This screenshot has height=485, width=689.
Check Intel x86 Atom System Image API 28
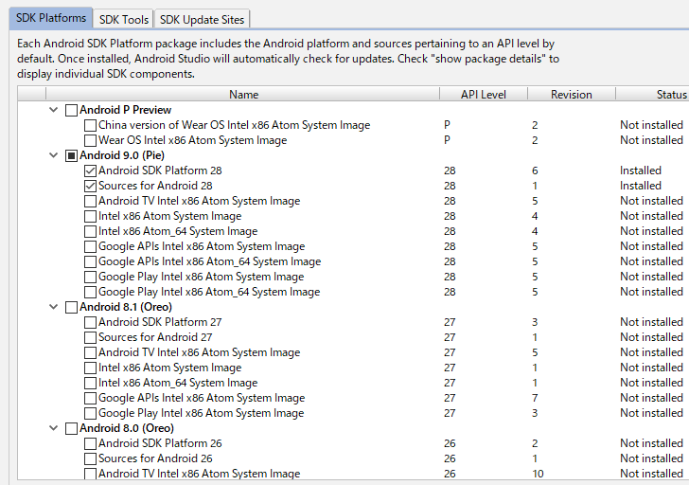pyautogui.click(x=90, y=216)
